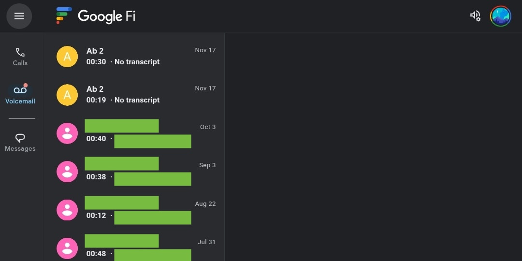Click pink contact avatar for Aug 22 voicemail
The image size is (522, 261).
tap(67, 210)
